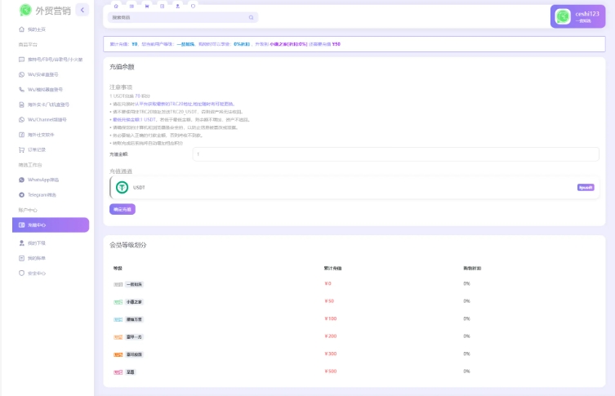The image size is (615, 396).
Task: Click the phone handset icon in the sidebar
Action: pos(21,89)
